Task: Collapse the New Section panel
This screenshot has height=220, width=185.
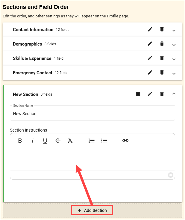Action: point(174,94)
